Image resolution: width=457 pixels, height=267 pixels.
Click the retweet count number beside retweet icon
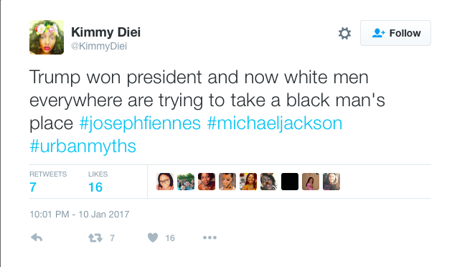point(112,238)
